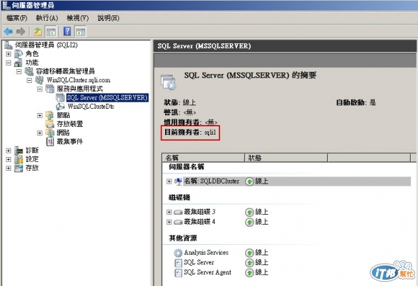The image size is (418, 286).
Task: Open the 執行(A) menu
Action: pos(47,18)
